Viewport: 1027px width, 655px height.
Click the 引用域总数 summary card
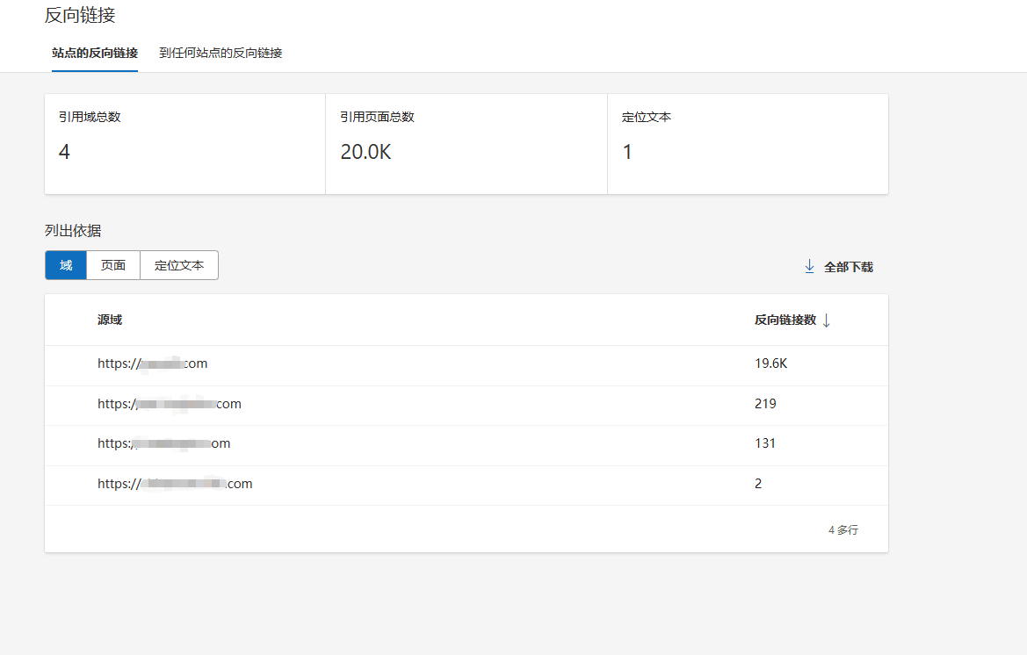pyautogui.click(x=184, y=144)
